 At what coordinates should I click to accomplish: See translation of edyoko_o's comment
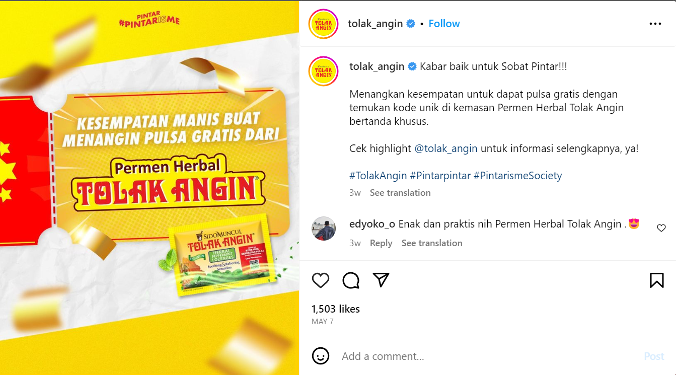pyautogui.click(x=432, y=243)
